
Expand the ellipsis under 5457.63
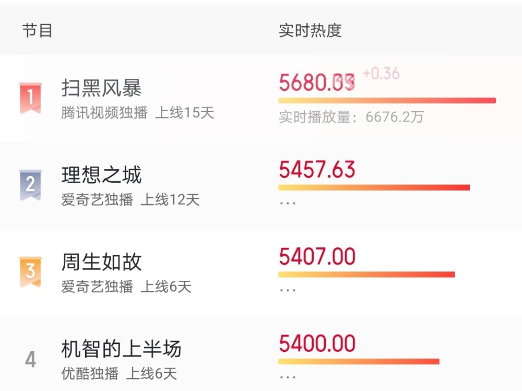pyautogui.click(x=287, y=203)
